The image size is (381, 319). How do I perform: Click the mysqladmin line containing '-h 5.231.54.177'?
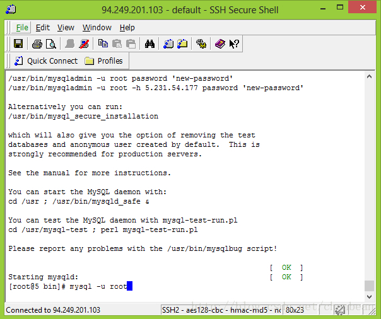tap(156, 88)
